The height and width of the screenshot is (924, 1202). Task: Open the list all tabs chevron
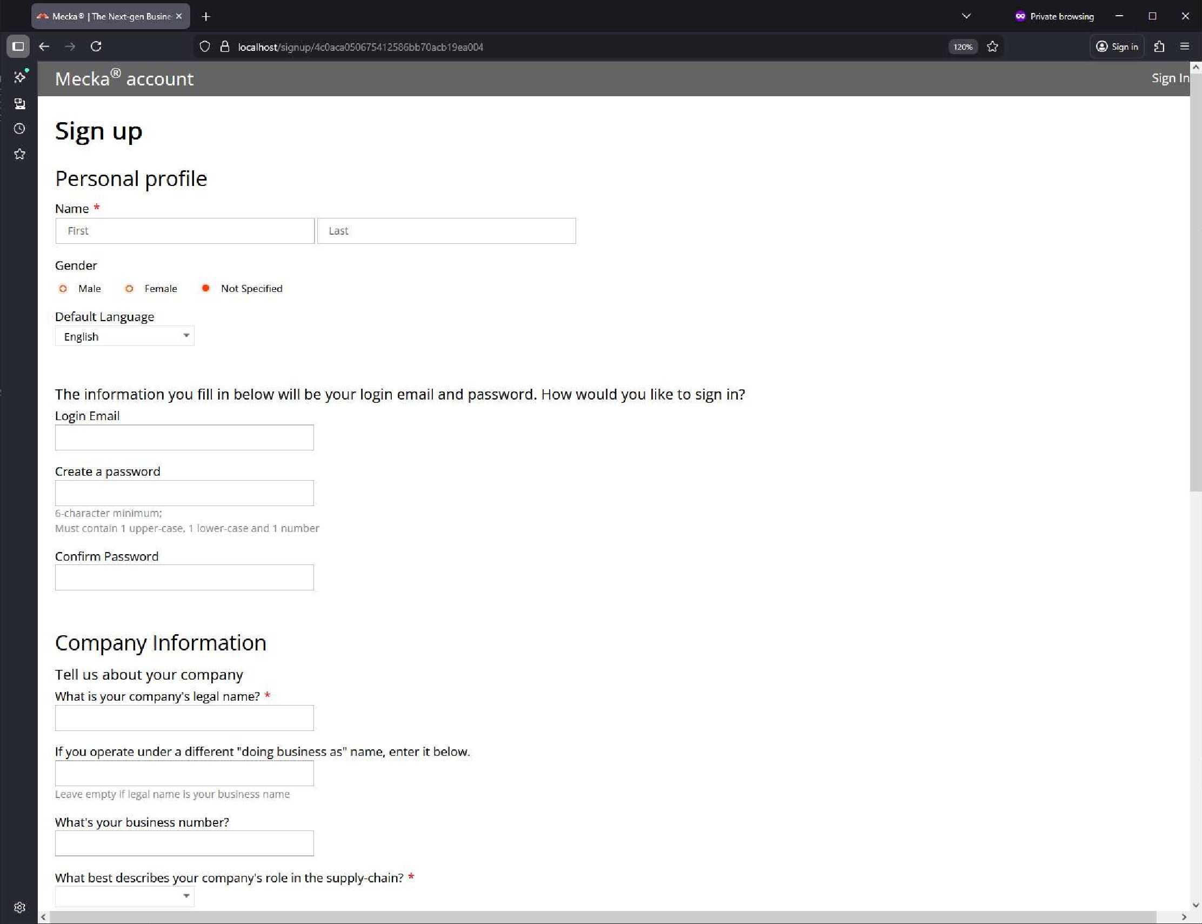[x=966, y=16]
